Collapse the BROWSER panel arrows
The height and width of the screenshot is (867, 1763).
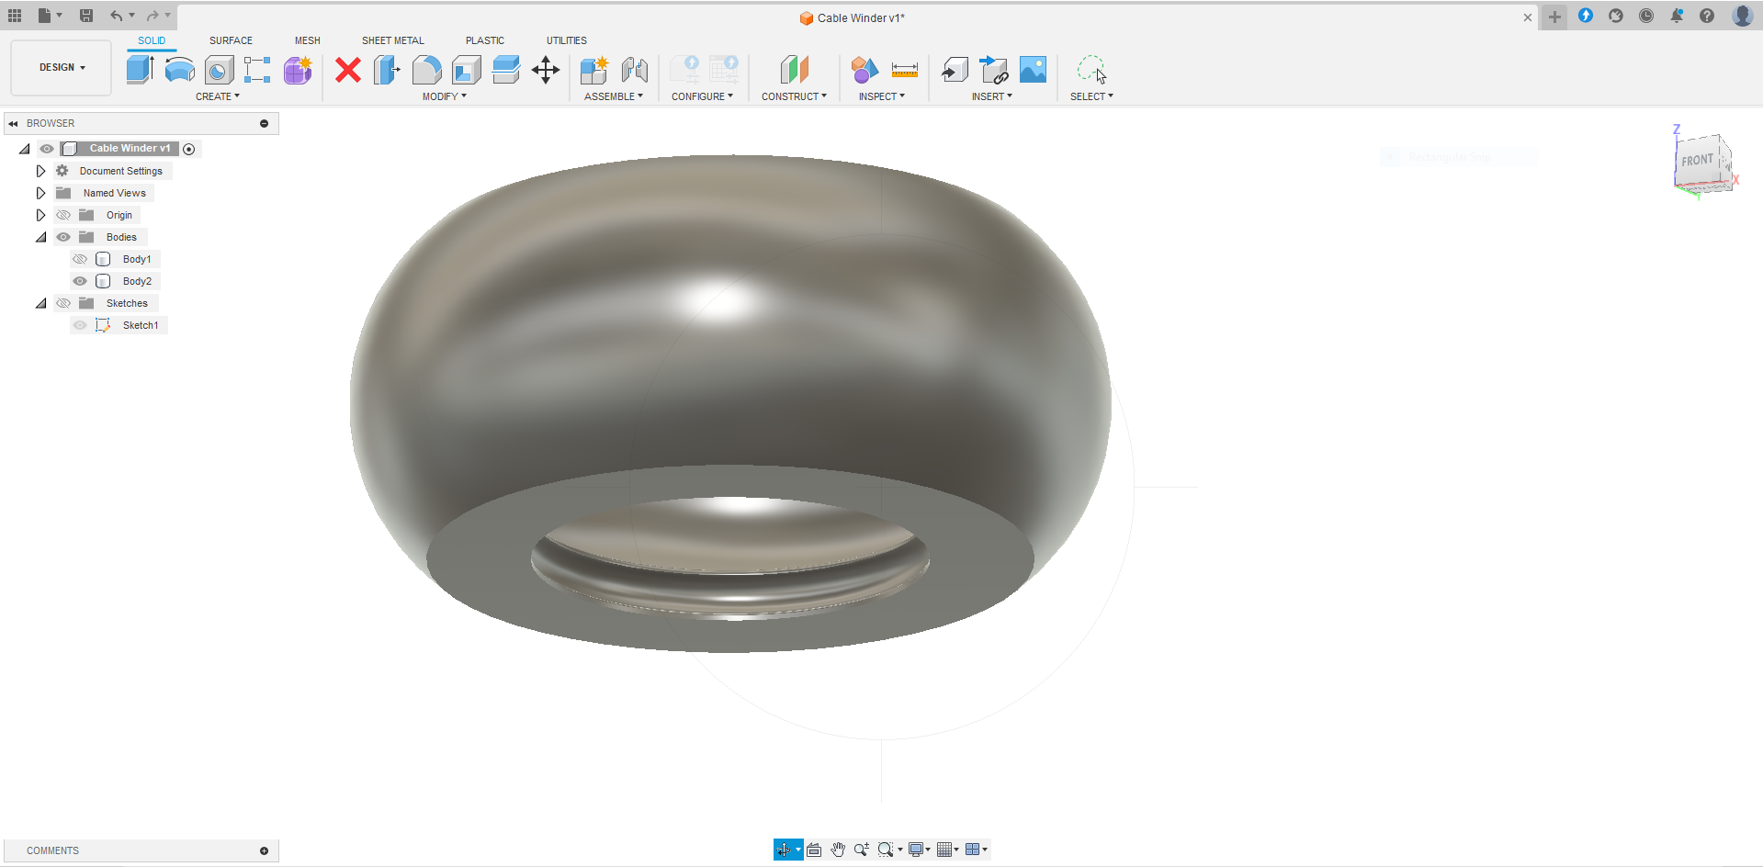pos(13,123)
